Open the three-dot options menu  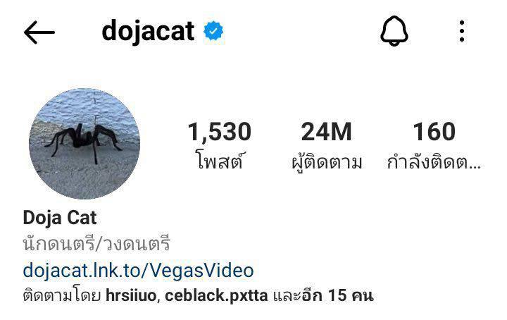[462, 31]
